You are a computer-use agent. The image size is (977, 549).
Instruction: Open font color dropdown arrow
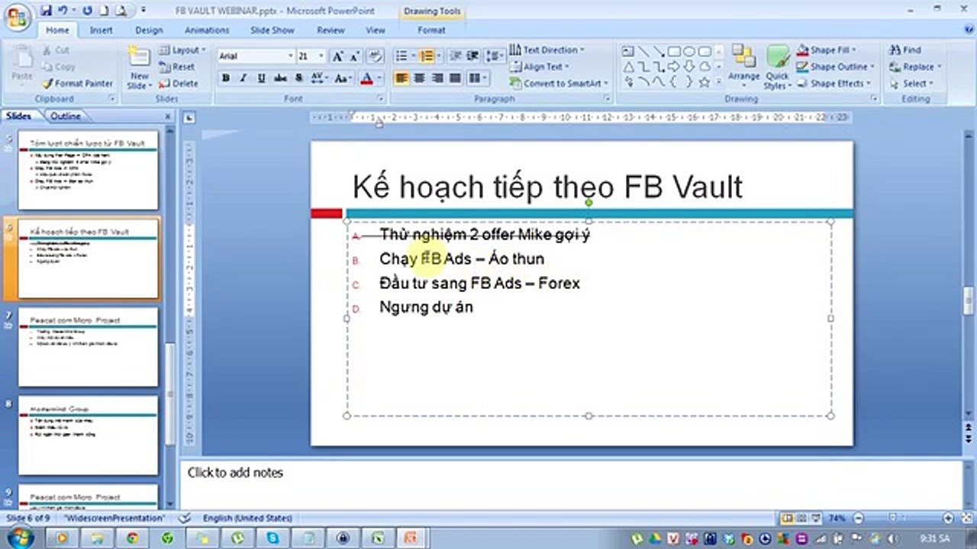point(379,79)
